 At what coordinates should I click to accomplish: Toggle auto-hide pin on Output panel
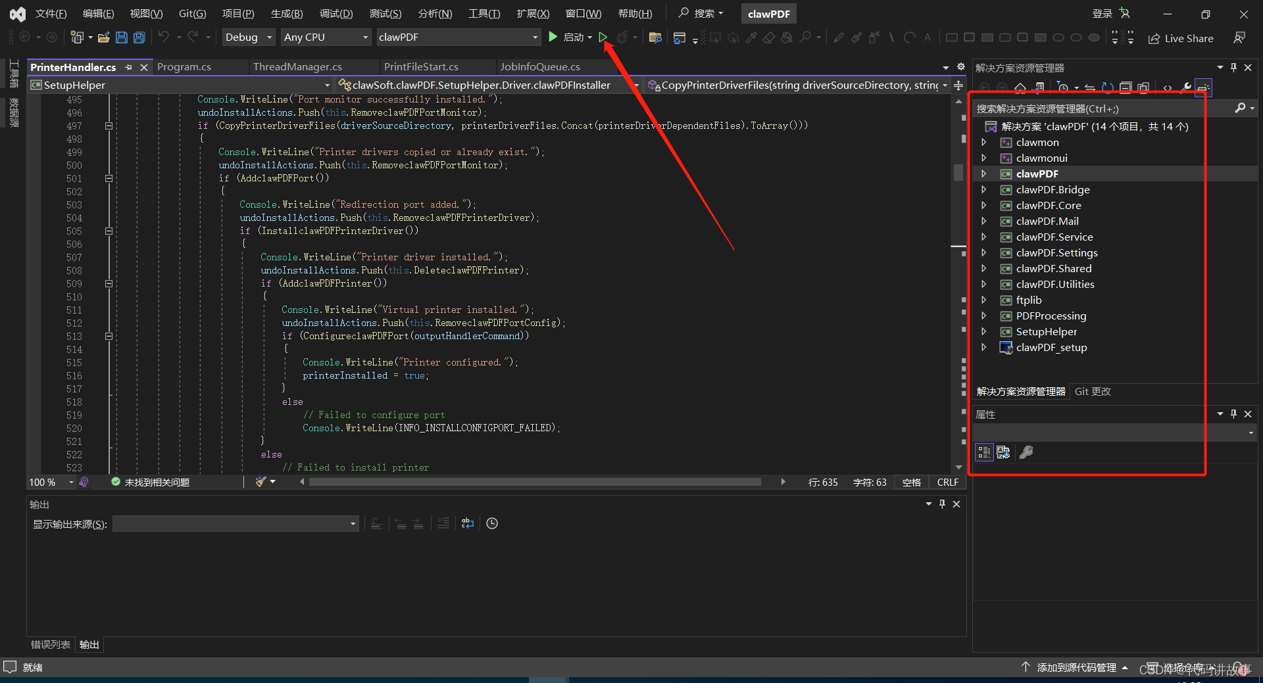(x=942, y=504)
